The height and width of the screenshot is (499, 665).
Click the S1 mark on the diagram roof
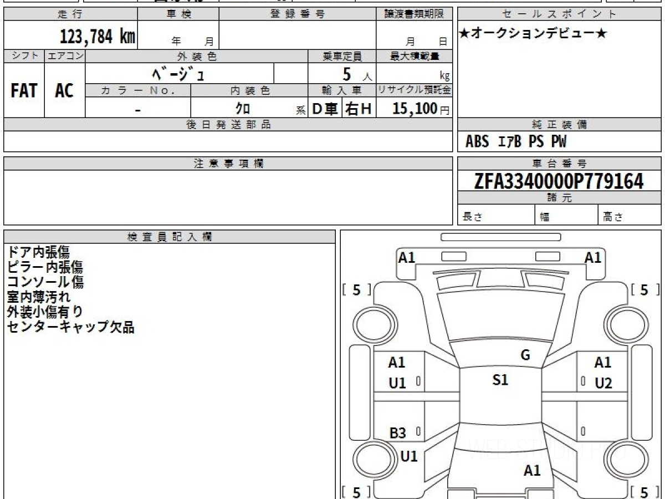tap(500, 380)
